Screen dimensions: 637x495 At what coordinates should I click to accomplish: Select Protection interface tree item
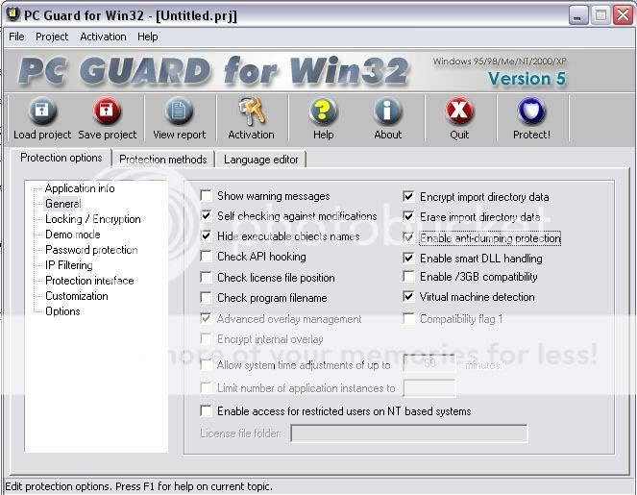tap(89, 281)
